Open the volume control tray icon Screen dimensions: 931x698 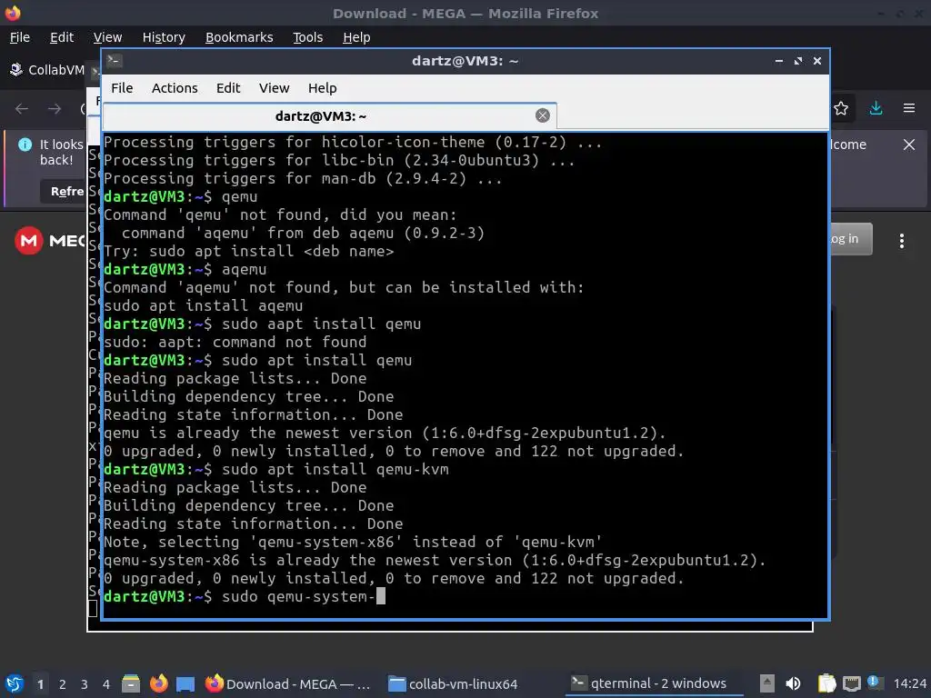click(793, 683)
